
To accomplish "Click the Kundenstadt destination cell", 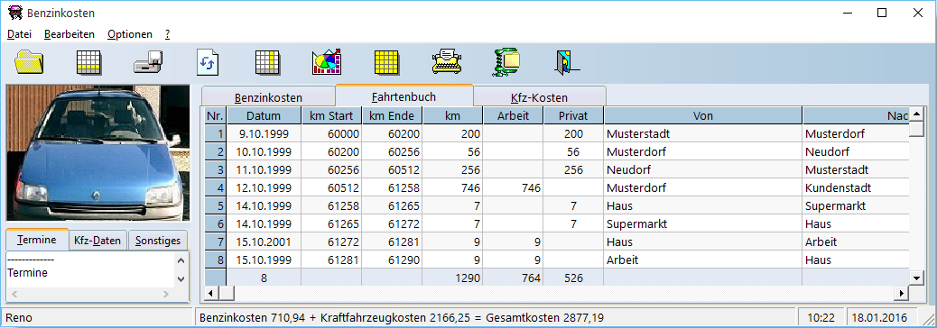I will [x=856, y=187].
